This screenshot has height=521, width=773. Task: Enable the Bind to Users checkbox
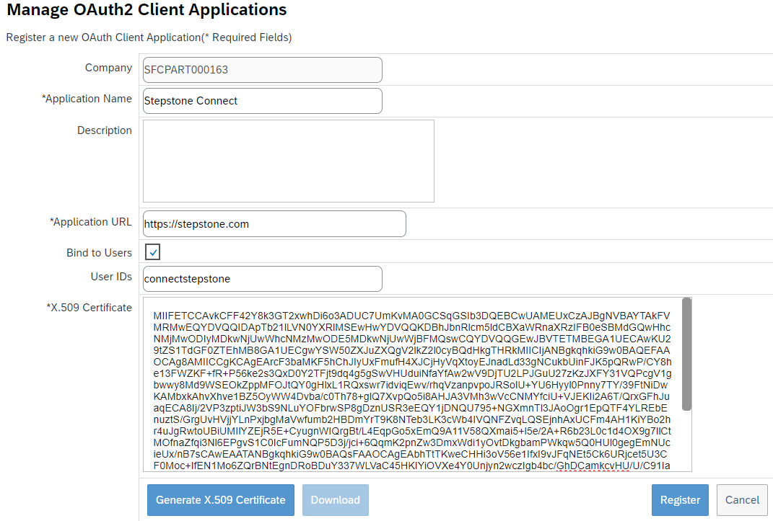152,252
